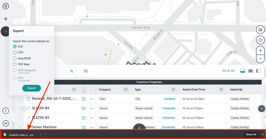The image size is (266, 139).
Task: Show SL1234-84 on the map
Action: point(84,109)
